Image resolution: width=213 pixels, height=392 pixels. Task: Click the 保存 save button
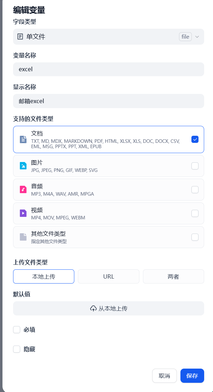pos(192,376)
